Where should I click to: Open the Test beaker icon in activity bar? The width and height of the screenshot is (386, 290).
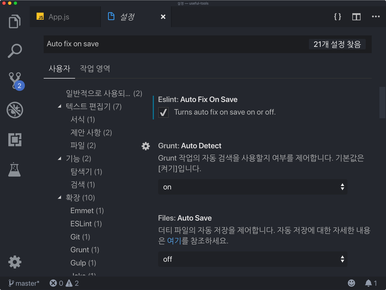(15, 169)
